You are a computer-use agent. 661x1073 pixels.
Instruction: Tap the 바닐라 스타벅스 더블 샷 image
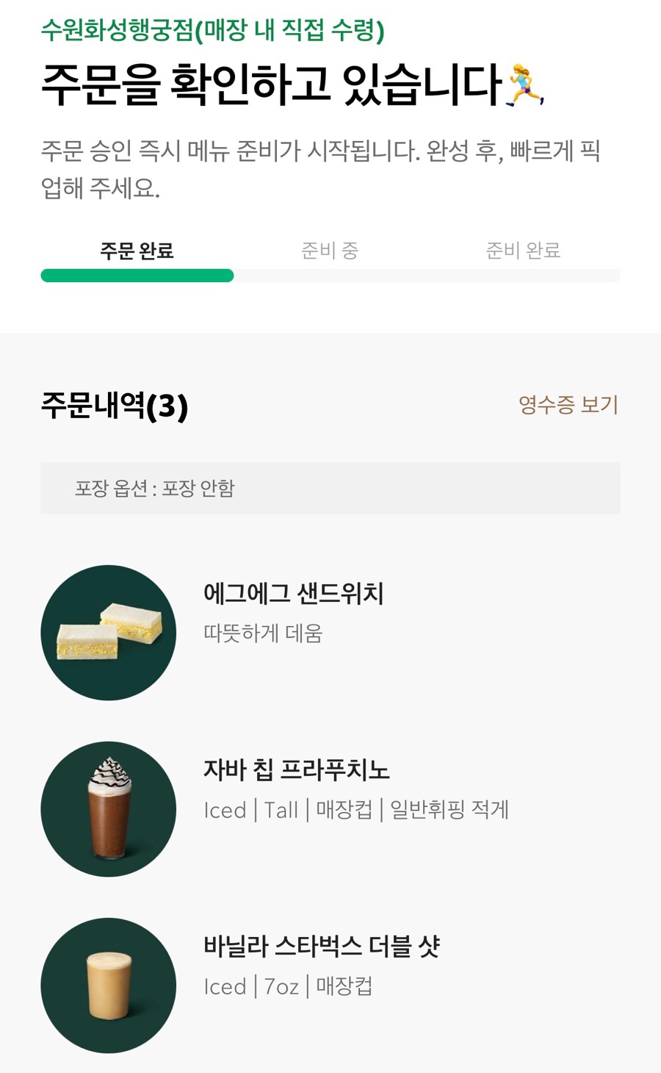(109, 986)
